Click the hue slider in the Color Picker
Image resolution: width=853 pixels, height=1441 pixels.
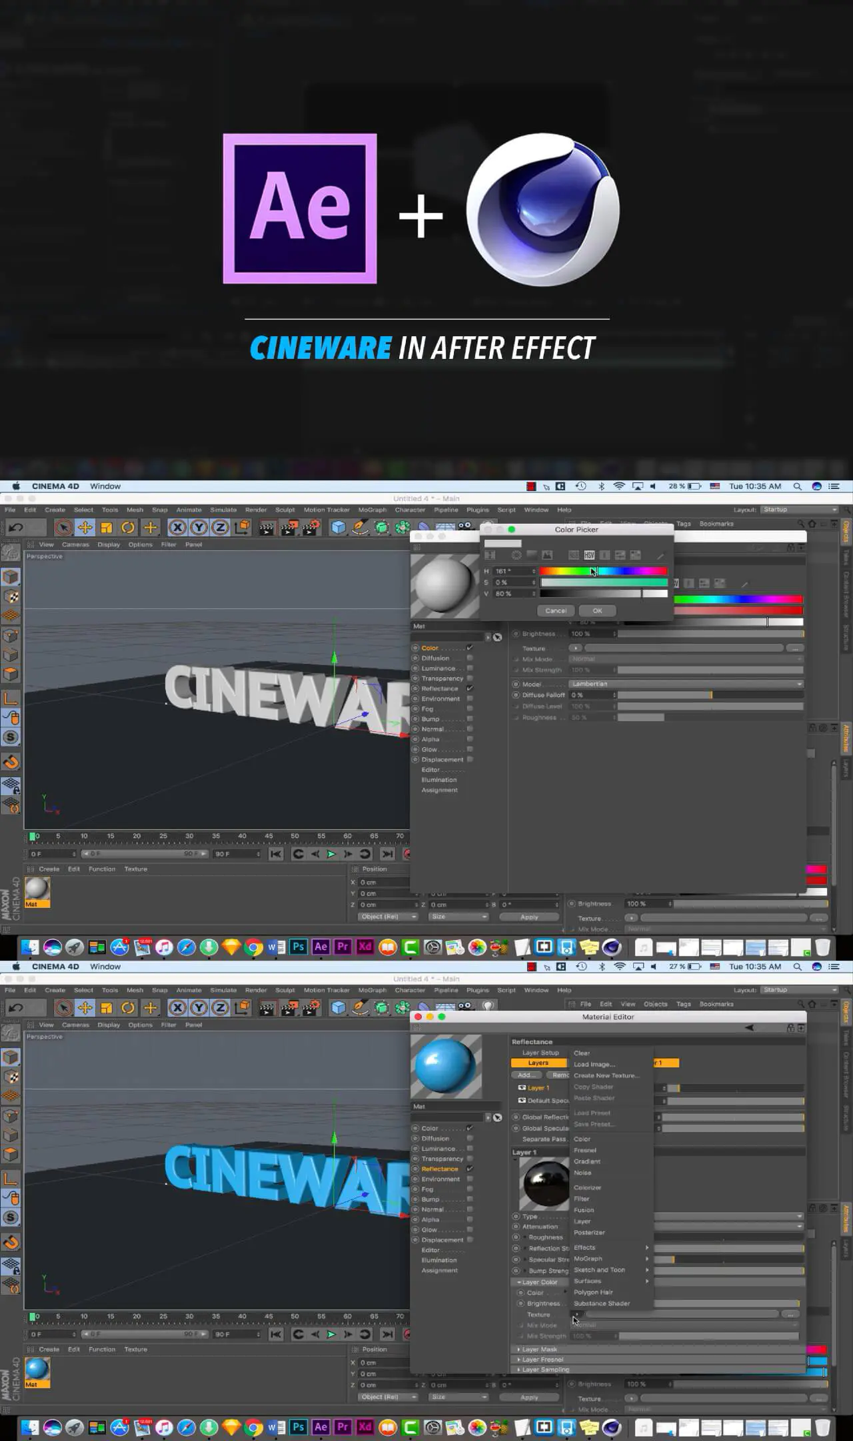pos(603,571)
